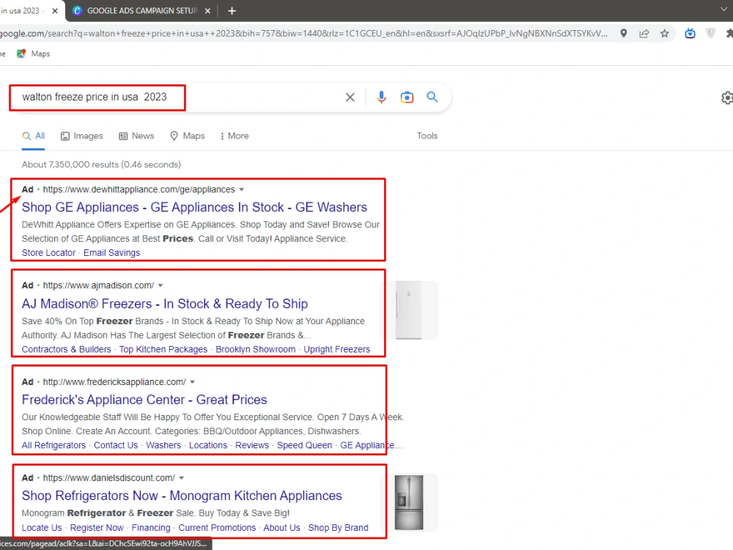Open search by image camera icon

pos(407,98)
